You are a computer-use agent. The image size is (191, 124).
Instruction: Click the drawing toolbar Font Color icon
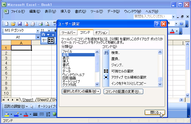tap(26, 114)
